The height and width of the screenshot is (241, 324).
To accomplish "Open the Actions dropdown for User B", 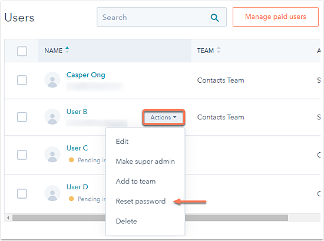I will pyautogui.click(x=163, y=118).
